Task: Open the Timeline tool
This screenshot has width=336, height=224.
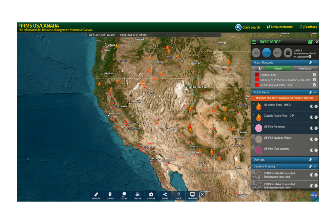Action: (137, 196)
